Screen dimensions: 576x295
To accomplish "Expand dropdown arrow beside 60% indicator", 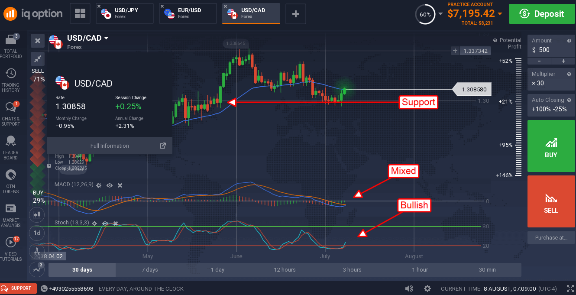I will click(x=441, y=14).
